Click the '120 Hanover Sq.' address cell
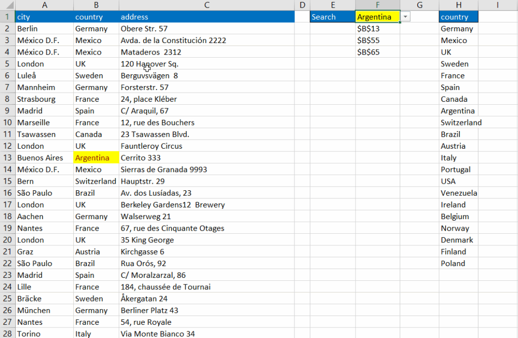The image size is (518, 338). (207, 64)
